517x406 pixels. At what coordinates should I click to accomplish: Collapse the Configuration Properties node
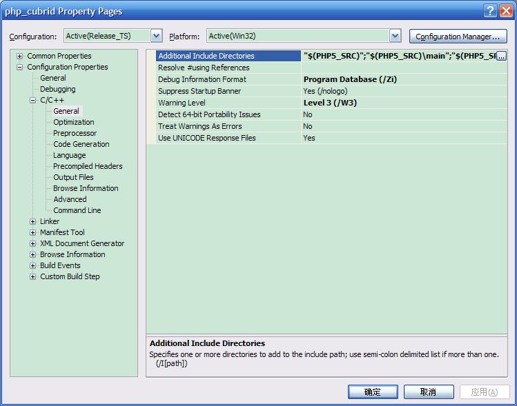pos(20,67)
